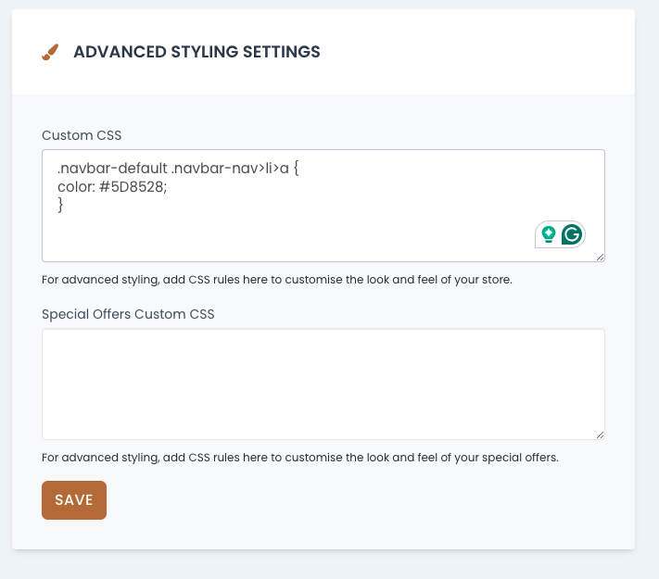Place cursor at the closing brace line
The height and width of the screenshot is (579, 659).
point(61,204)
